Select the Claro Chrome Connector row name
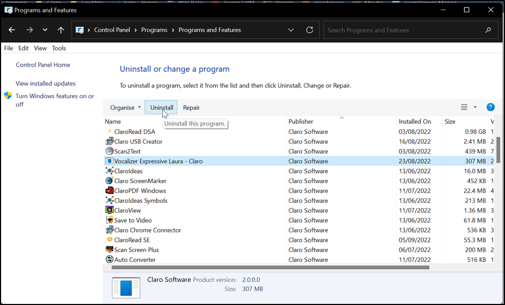Image resolution: width=505 pixels, height=305 pixels. click(x=148, y=230)
